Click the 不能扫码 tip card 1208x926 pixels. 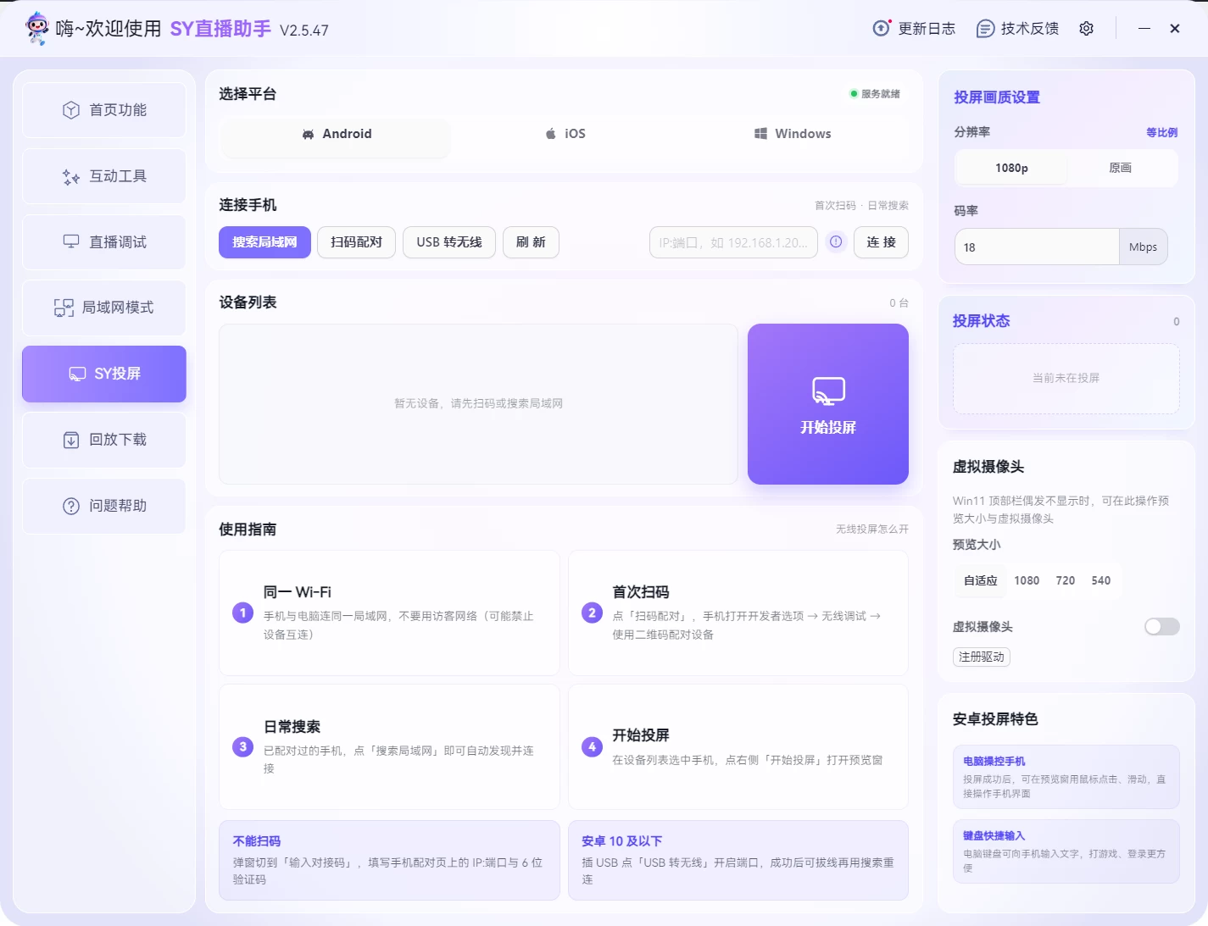(x=389, y=860)
